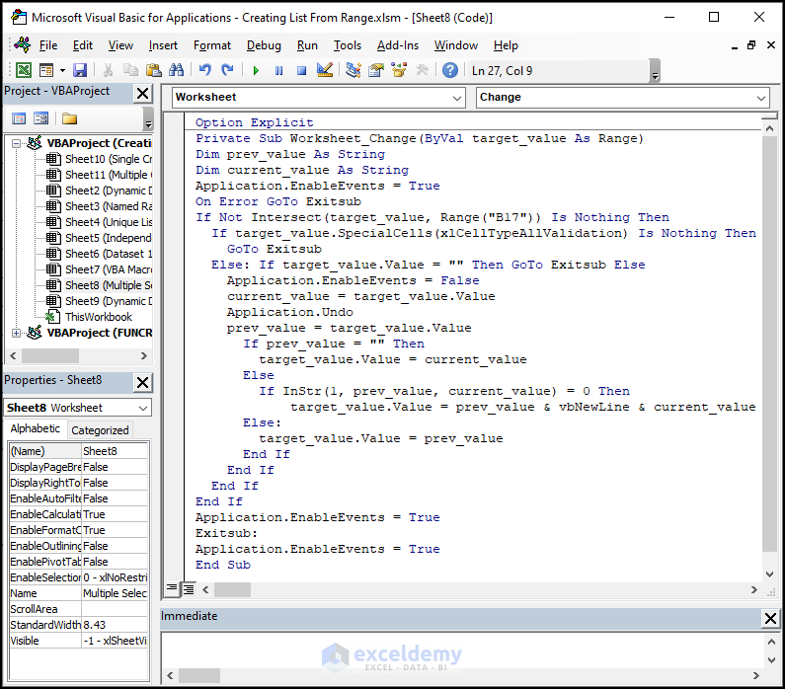Screen dimensions: 785x689
Task: Switch to View Object in Project pane
Action: pos(41,118)
